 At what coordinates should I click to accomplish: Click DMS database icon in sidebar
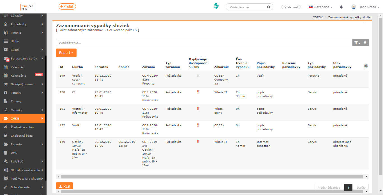6,153
